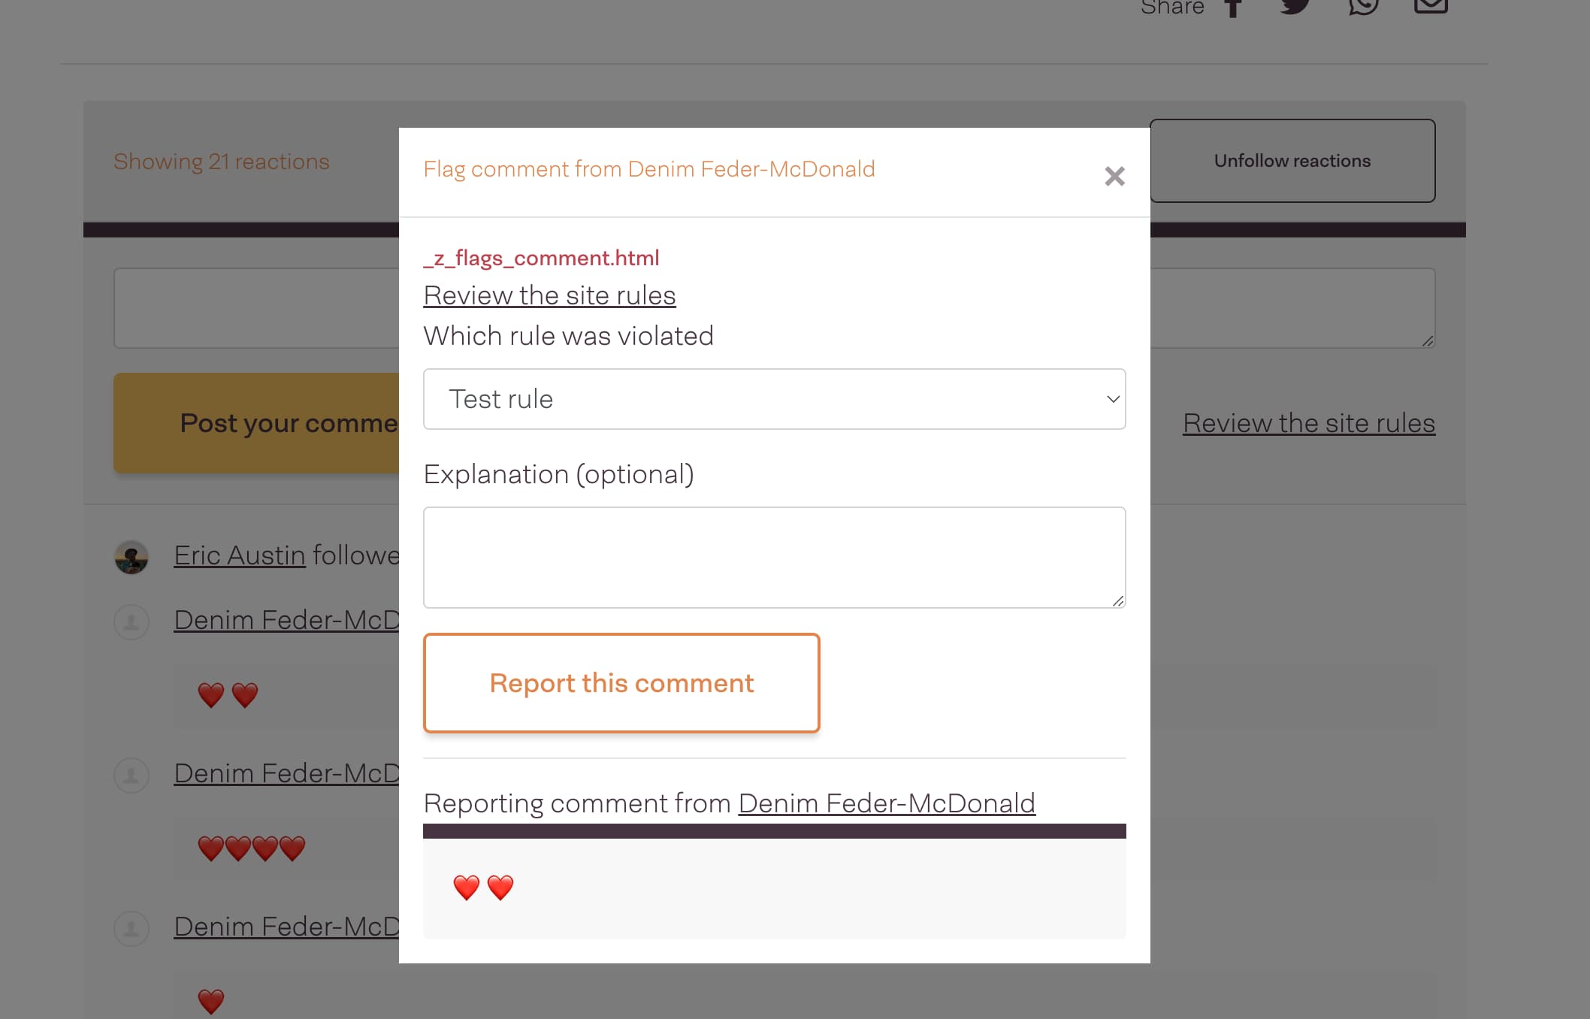
Task: Click Eric Austin's name link
Action: point(239,555)
